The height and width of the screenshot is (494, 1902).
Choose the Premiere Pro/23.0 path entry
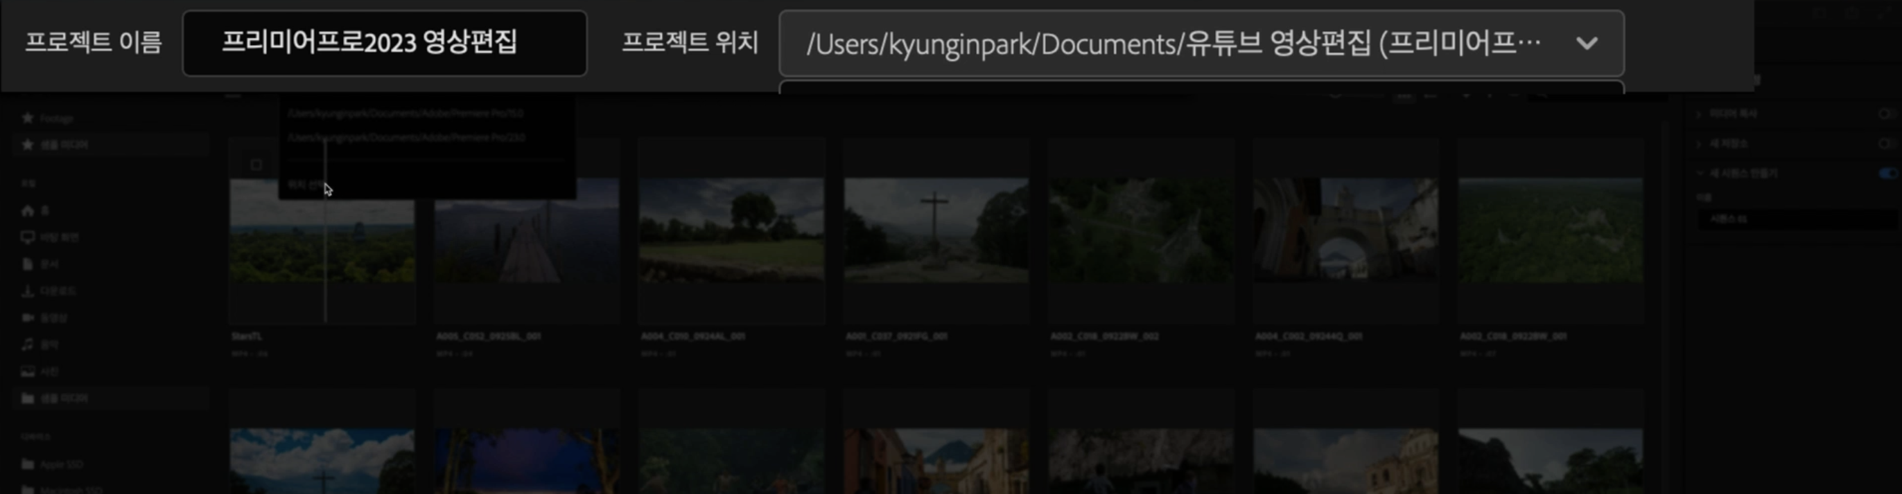point(406,137)
